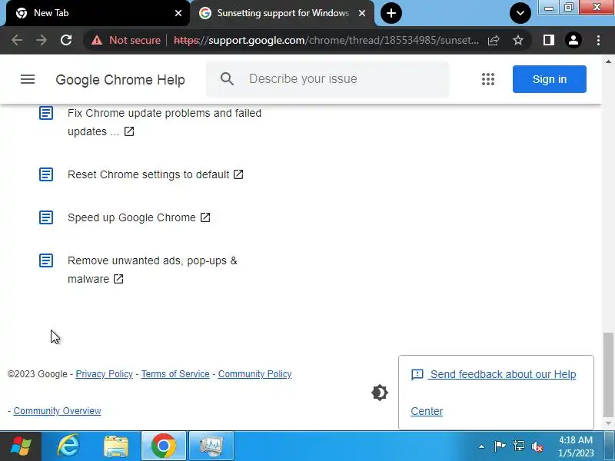Open the Privacy Policy link

(104, 374)
